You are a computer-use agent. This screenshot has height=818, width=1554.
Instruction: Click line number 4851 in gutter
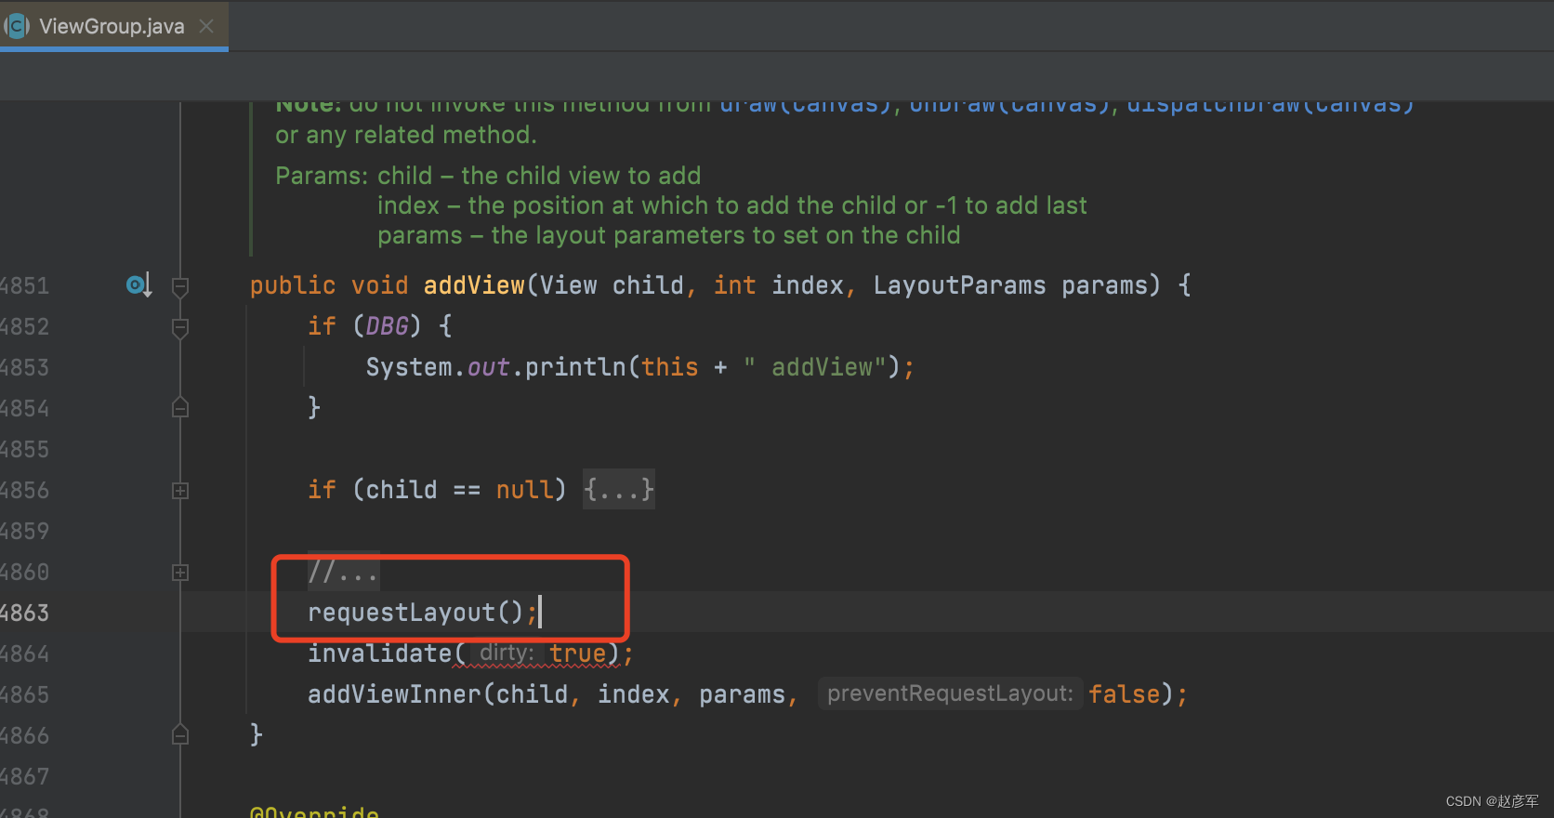coord(24,285)
